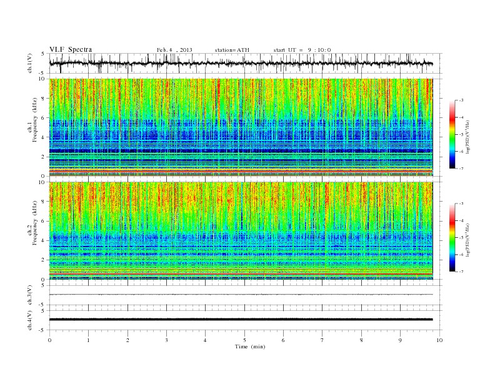The image size is (495, 382).
Task: Click the time axis tick label '5'
Action: point(244,340)
